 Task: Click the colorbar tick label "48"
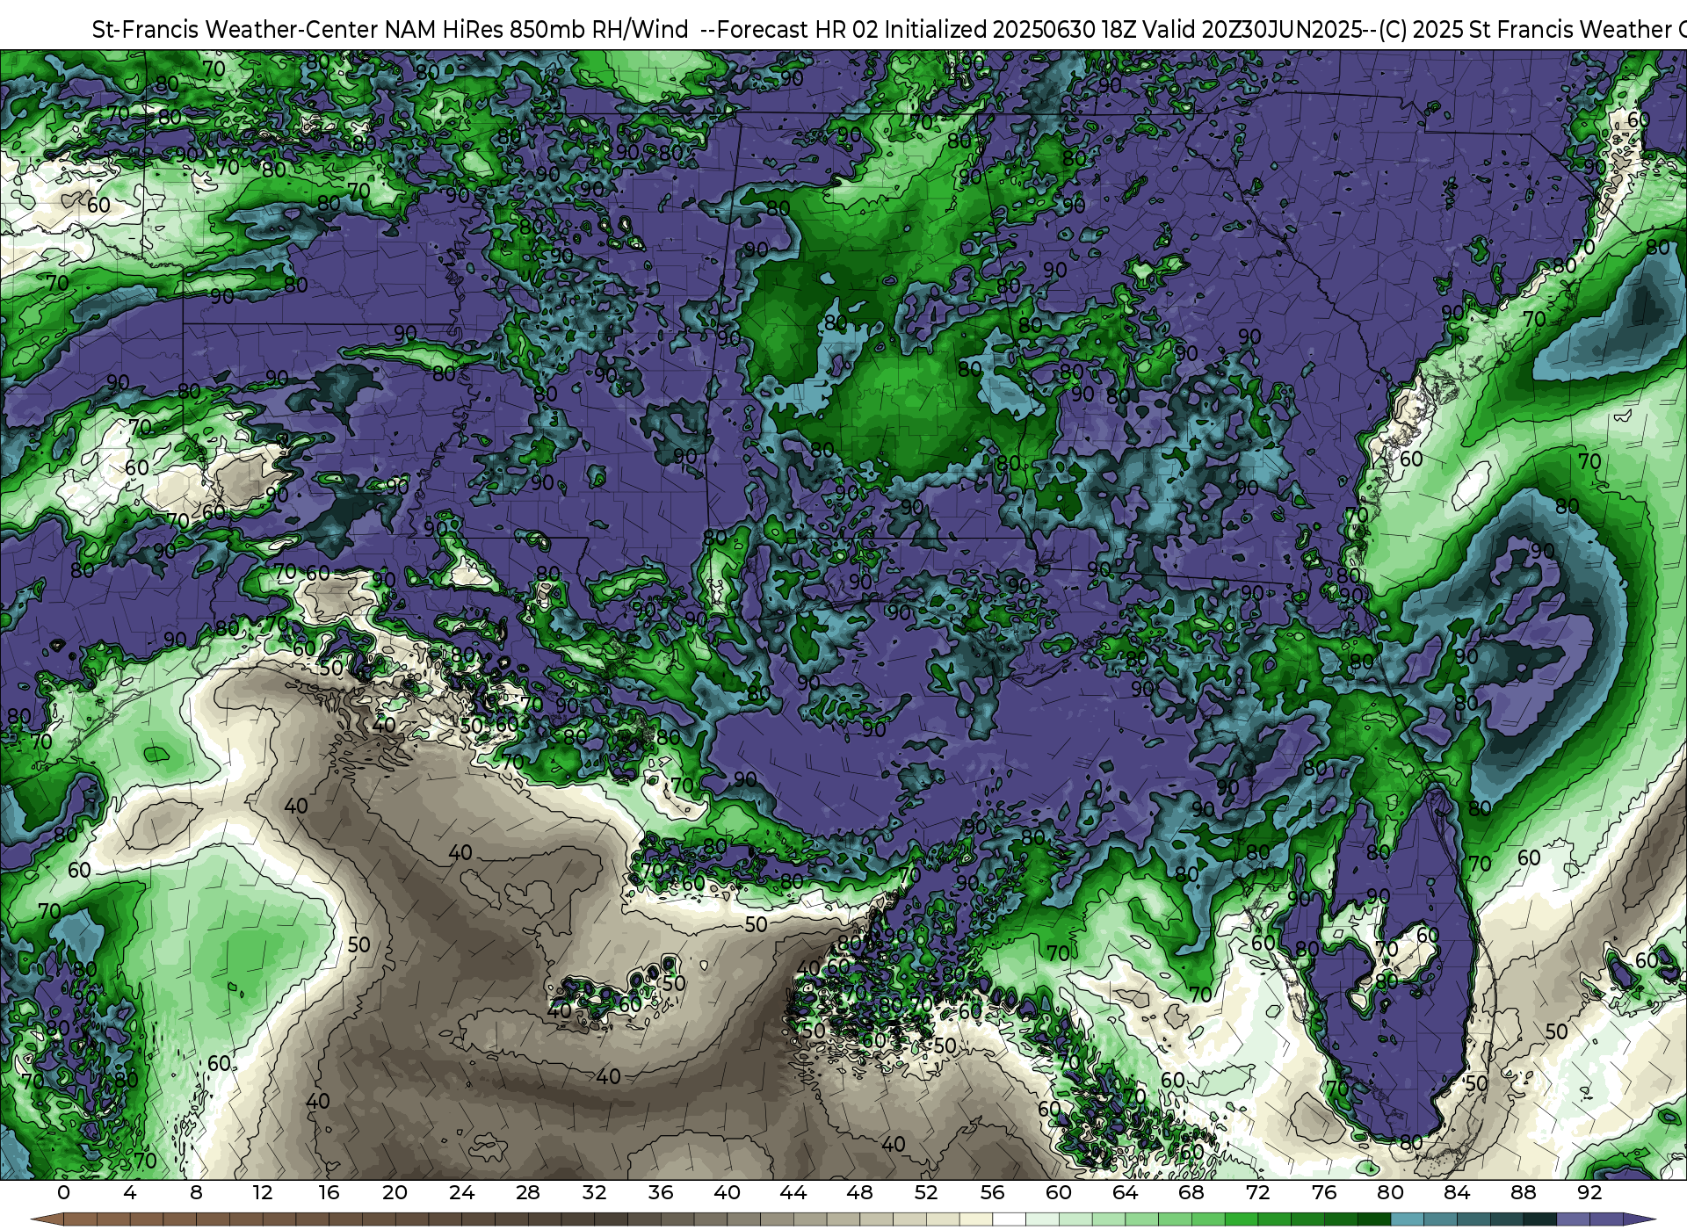pyautogui.click(x=859, y=1193)
